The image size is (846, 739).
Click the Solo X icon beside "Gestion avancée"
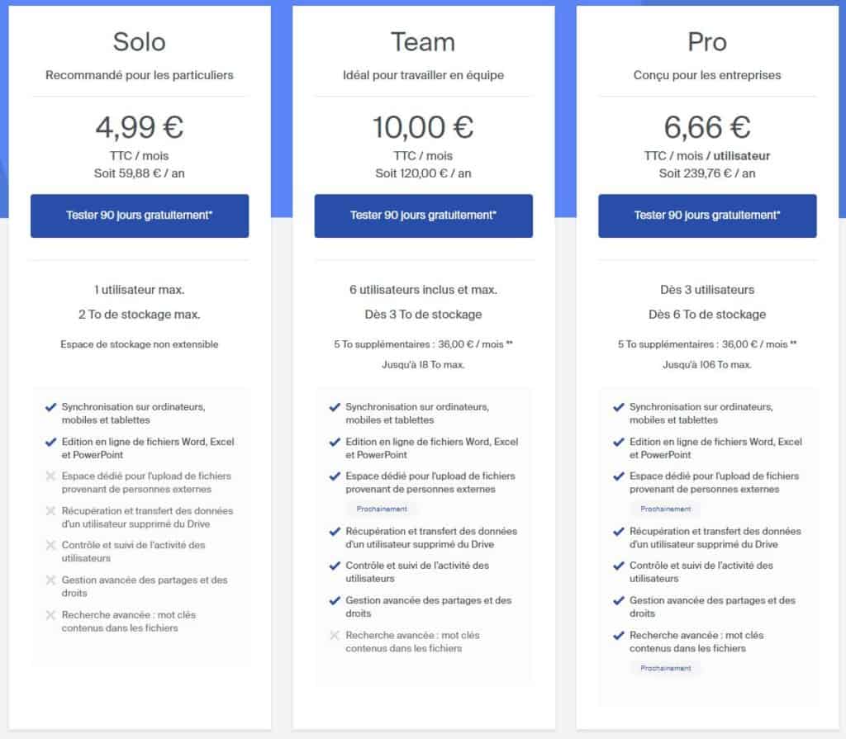pos(51,580)
